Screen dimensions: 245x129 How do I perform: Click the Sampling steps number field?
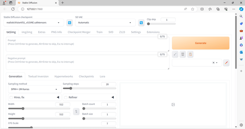click(109, 84)
